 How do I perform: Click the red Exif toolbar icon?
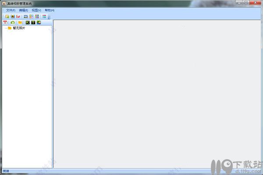[18, 16]
